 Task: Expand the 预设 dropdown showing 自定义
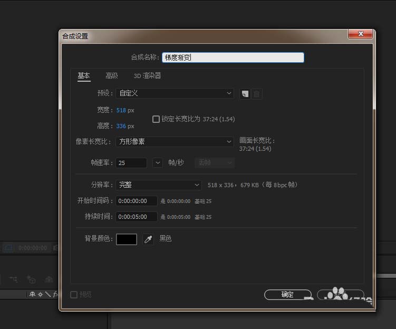(x=175, y=93)
